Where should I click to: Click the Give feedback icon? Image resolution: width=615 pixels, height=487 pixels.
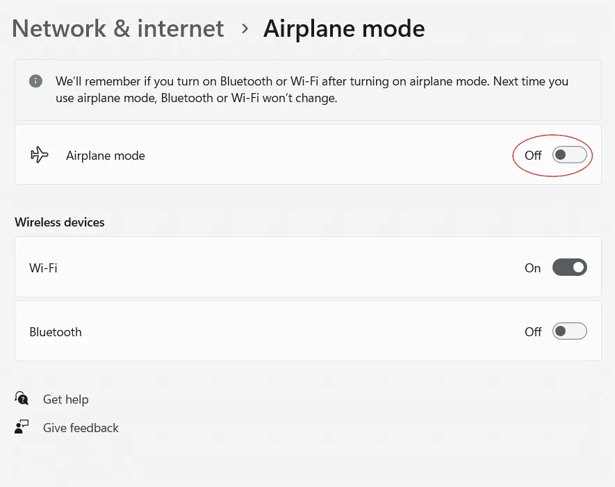click(x=22, y=427)
